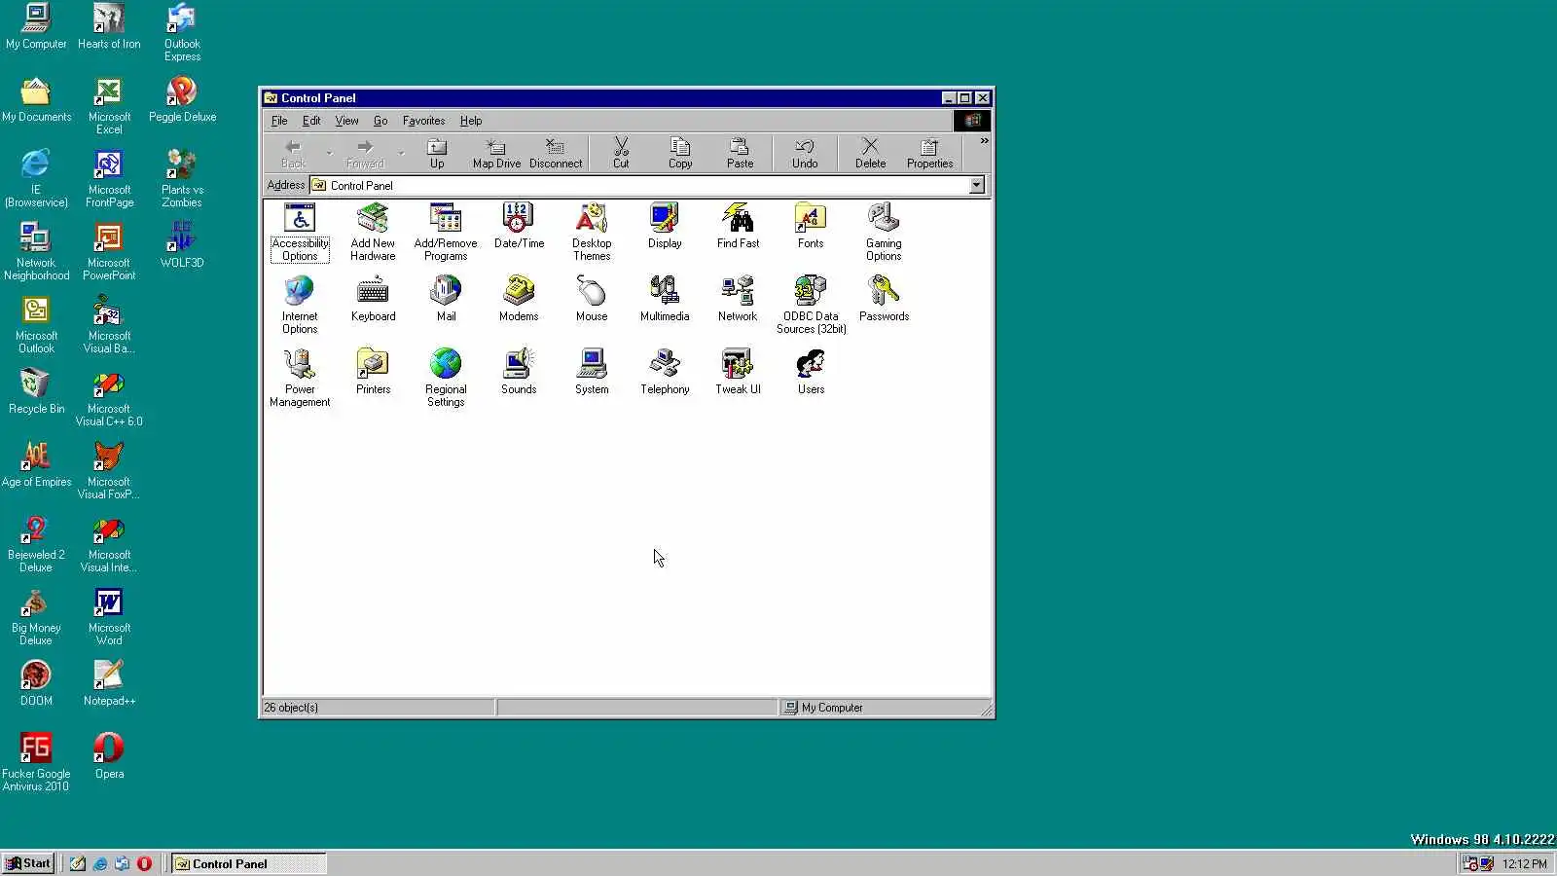The width and height of the screenshot is (1557, 876).
Task: Select Desktop Themes icon
Action: 592,232
